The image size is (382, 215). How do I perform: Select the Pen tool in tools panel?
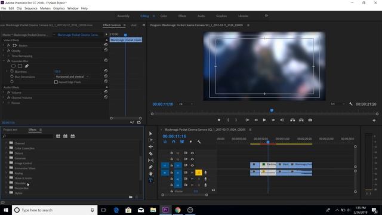tap(150, 167)
